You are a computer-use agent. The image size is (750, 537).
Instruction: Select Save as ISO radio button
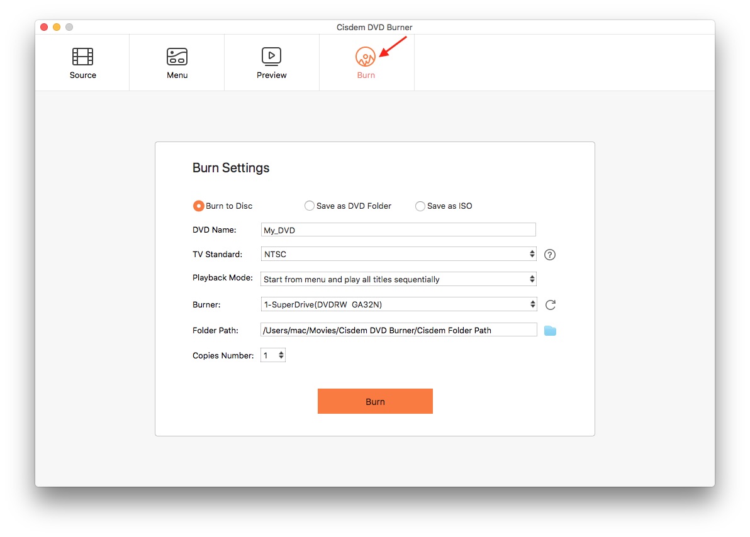[420, 206]
